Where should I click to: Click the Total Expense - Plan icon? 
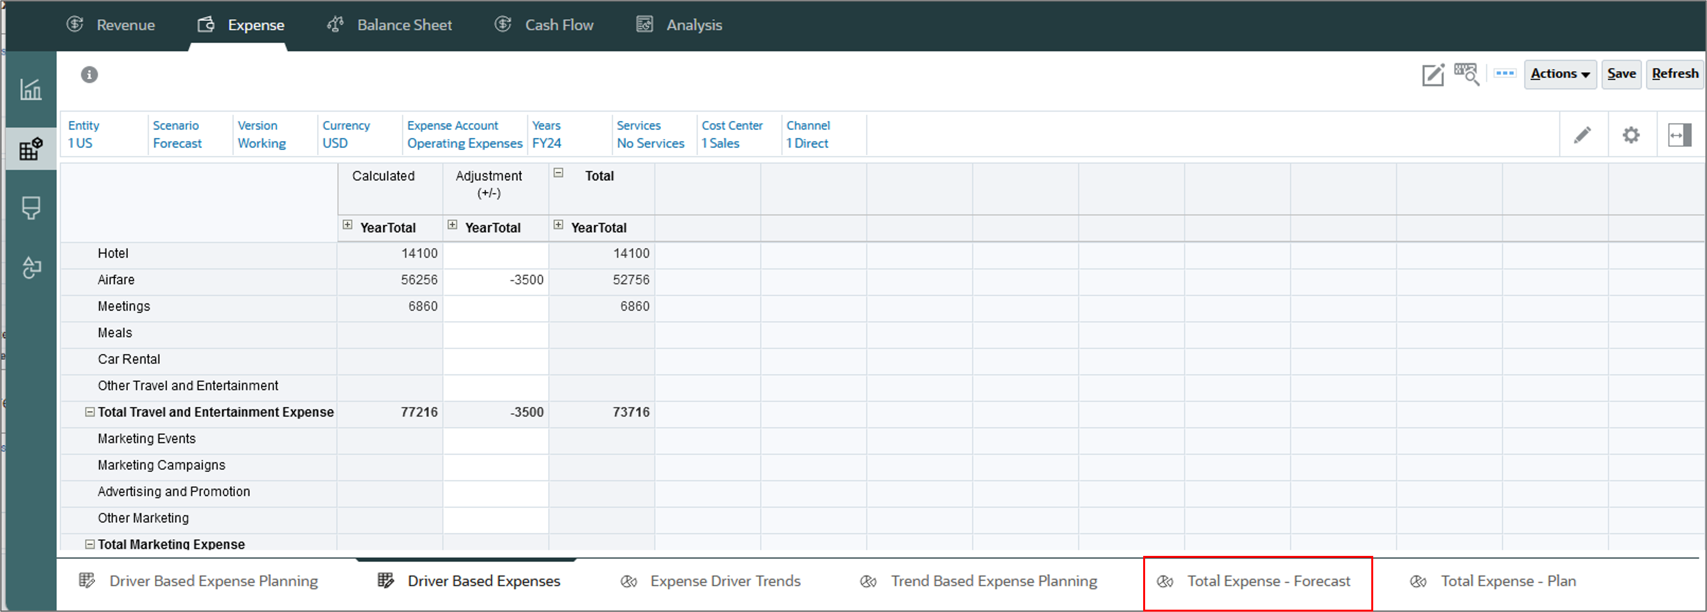tap(1418, 581)
